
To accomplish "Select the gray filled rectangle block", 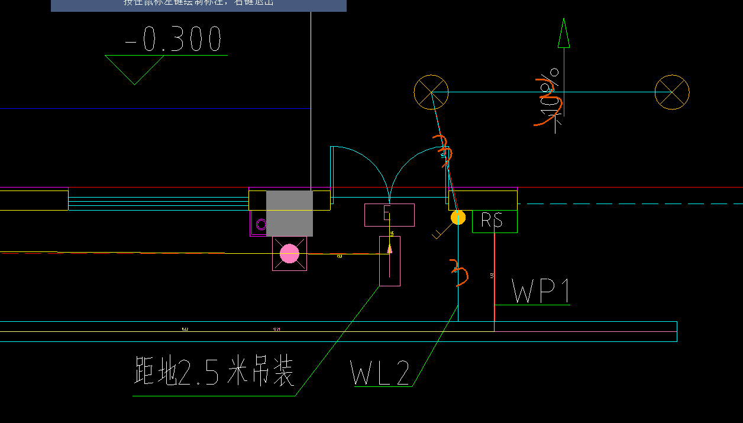I will click(x=289, y=213).
